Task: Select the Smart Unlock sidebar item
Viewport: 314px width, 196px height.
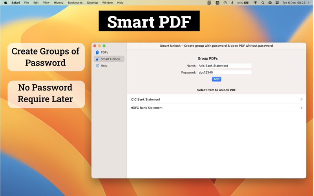Action: coord(109,59)
